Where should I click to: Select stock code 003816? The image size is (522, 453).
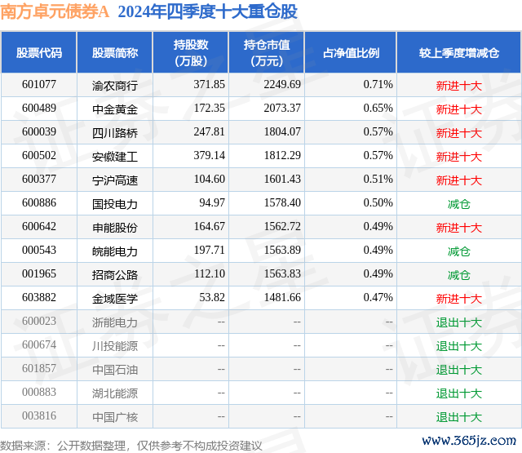coord(39,415)
